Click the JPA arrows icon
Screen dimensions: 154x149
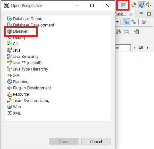click(x=10, y=75)
